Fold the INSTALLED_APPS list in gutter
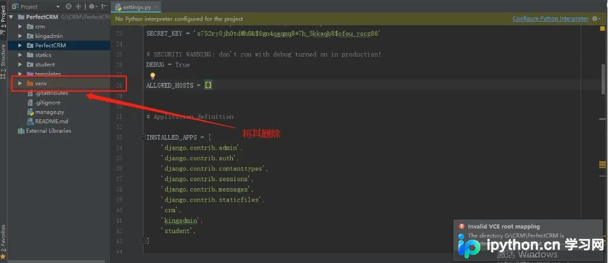This screenshot has width=608, height=263. [142, 136]
